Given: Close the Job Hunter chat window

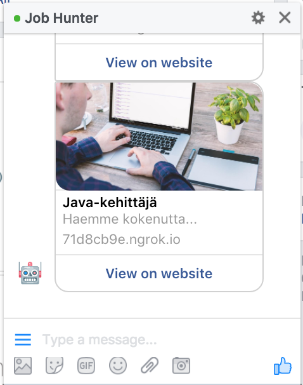Looking at the screenshot, I should point(285,18).
